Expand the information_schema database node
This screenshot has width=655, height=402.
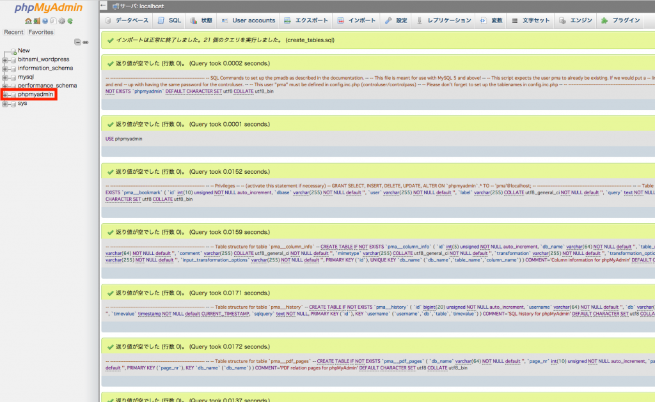tap(5, 68)
